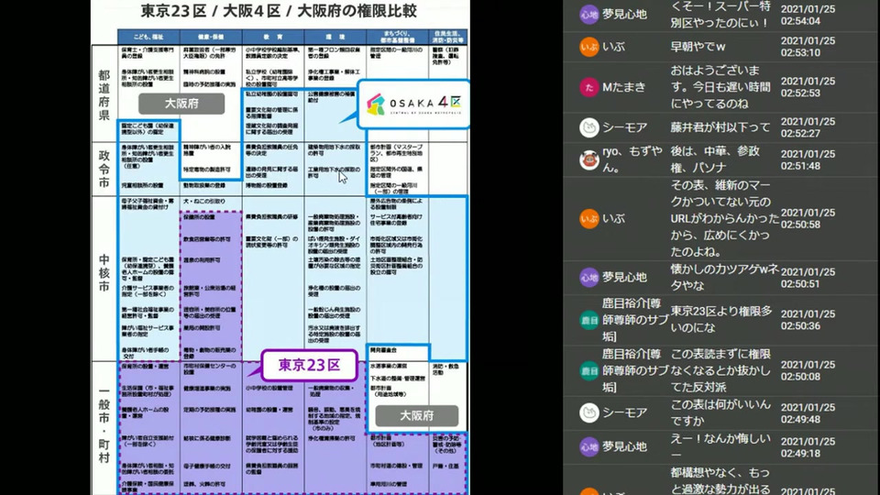The height and width of the screenshot is (495, 880).
Task: Click timestamp 2021/01/25 02:49:18
Action: [x=808, y=447]
